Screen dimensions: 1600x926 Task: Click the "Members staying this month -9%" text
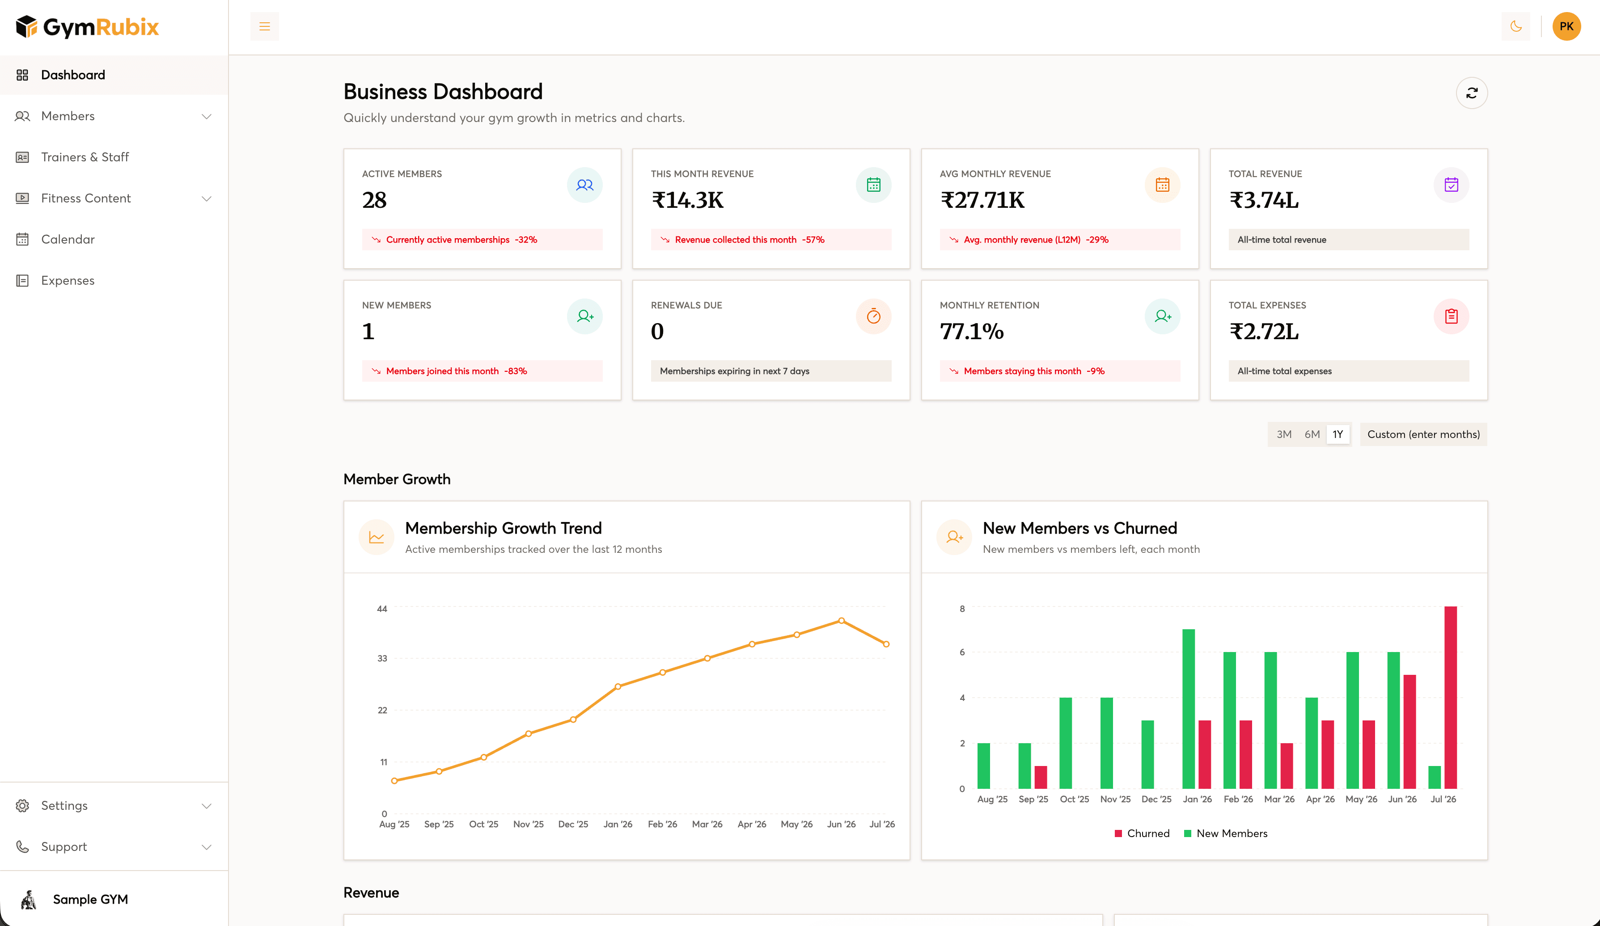pos(1034,371)
